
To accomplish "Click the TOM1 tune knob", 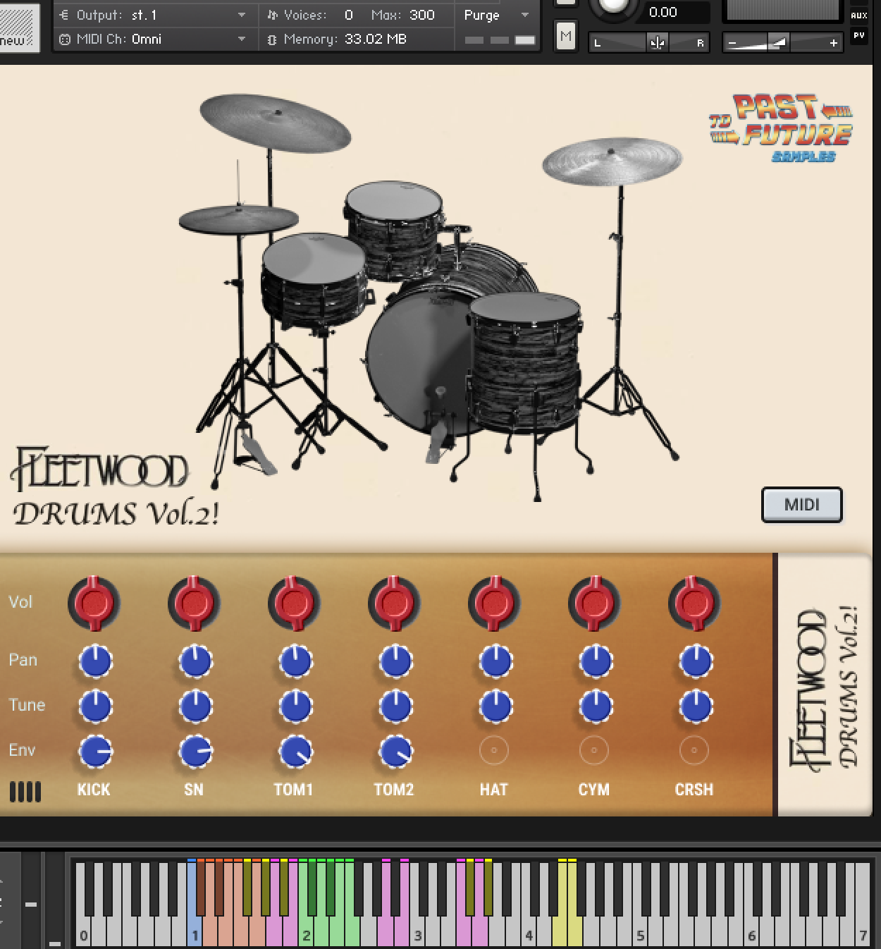I will (x=295, y=706).
